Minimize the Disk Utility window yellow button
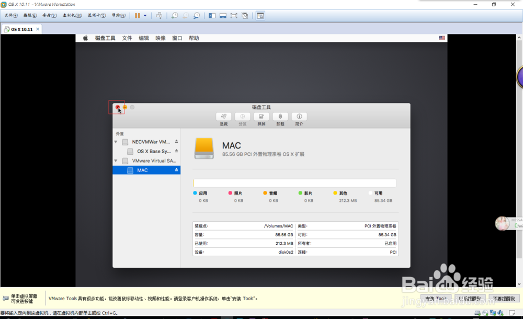 (125, 107)
